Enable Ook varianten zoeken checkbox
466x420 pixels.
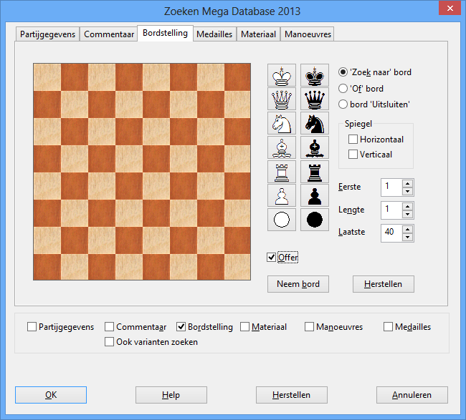[110, 342]
